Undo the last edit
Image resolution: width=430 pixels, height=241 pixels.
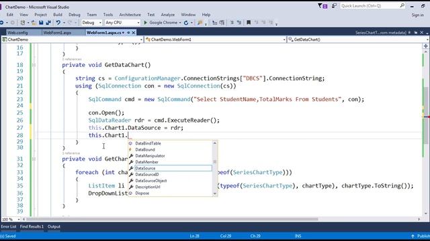click(x=58, y=23)
